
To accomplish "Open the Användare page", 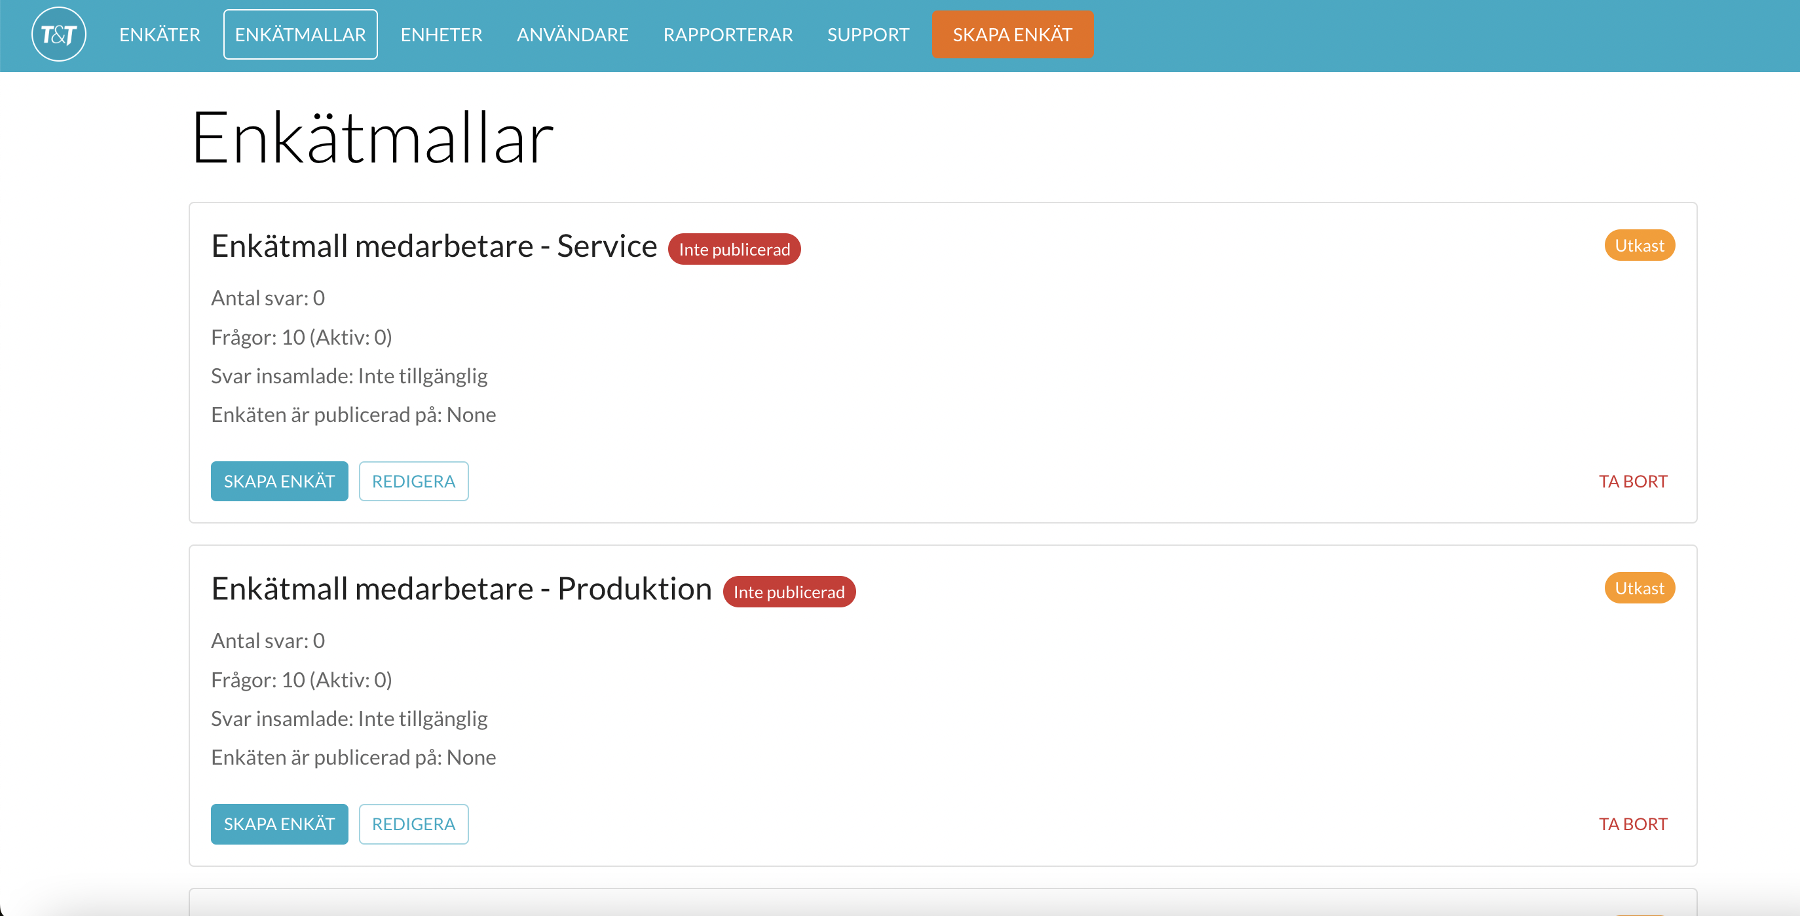I will tap(572, 34).
